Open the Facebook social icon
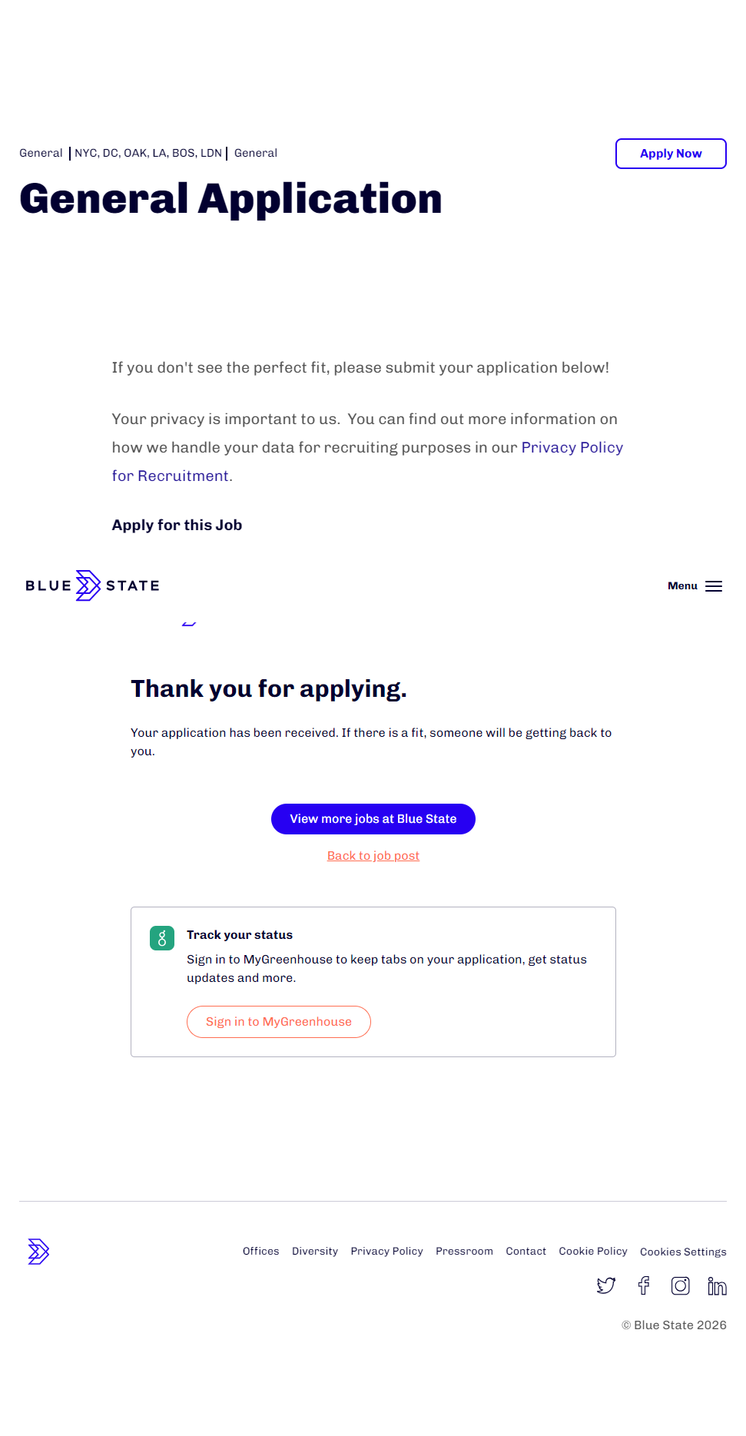 644,1285
